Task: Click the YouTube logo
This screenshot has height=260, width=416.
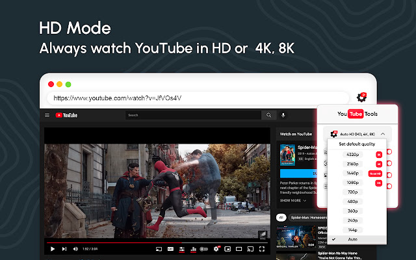Action: coord(66,115)
